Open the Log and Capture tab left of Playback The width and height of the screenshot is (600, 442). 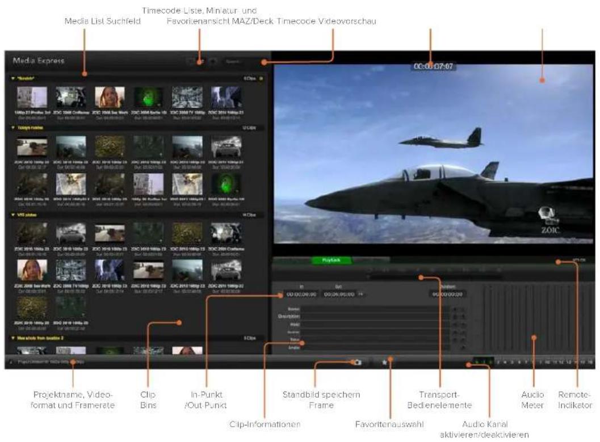(292, 260)
